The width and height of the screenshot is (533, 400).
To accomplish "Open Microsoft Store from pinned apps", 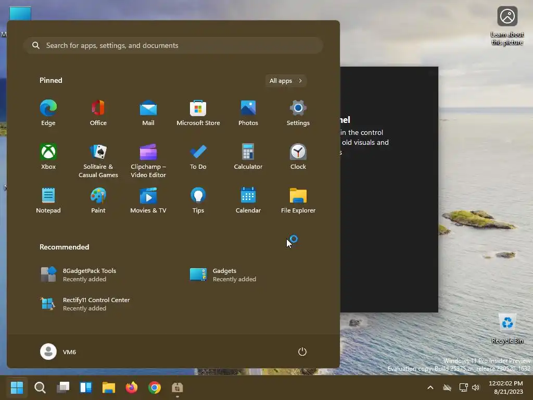I will [198, 113].
